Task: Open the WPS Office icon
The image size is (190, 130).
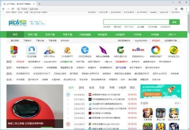Action: point(49,50)
